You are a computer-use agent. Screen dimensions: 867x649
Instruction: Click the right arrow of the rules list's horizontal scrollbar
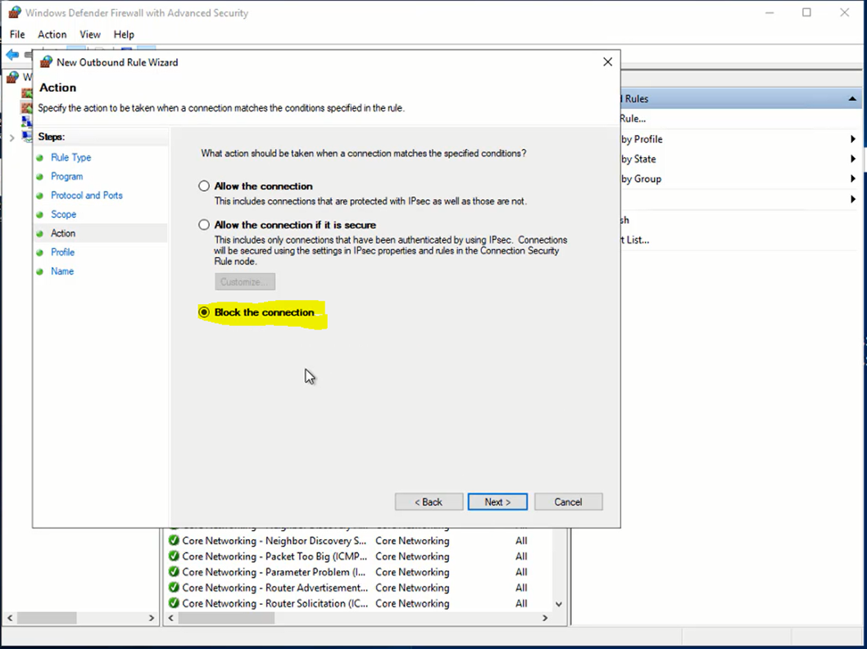pos(545,618)
